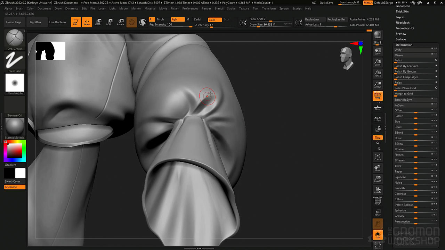Image resolution: width=445 pixels, height=250 pixels.
Task: Open the Orb_Cracks brush picker
Action: (15, 38)
